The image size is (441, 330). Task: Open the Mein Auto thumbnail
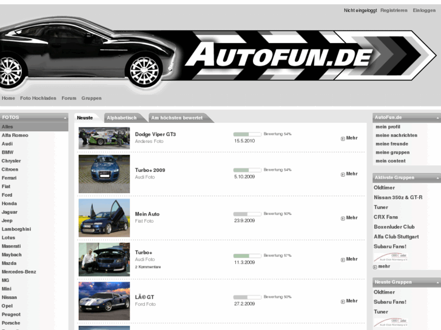104,218
